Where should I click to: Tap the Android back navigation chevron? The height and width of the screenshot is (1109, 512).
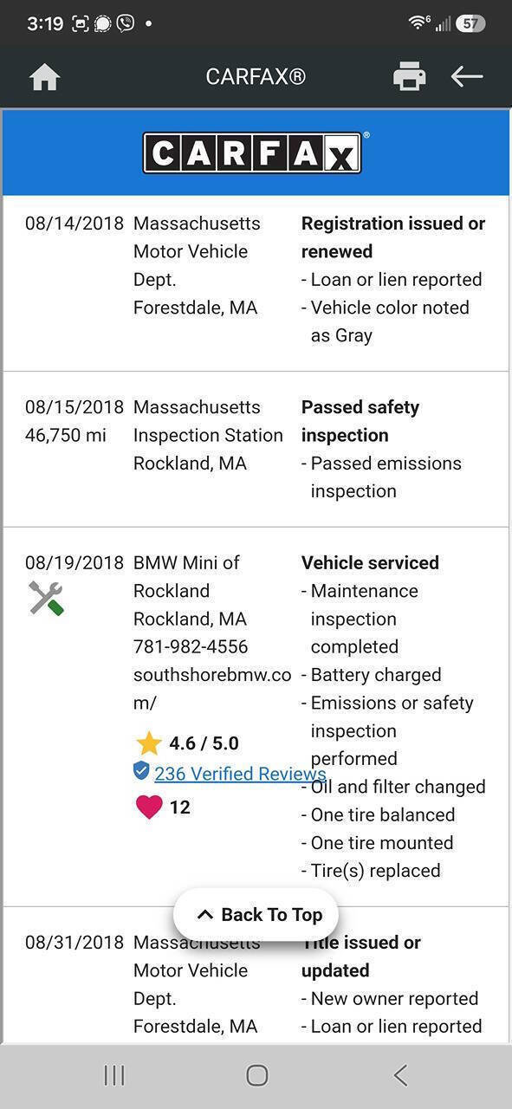[x=400, y=1075]
